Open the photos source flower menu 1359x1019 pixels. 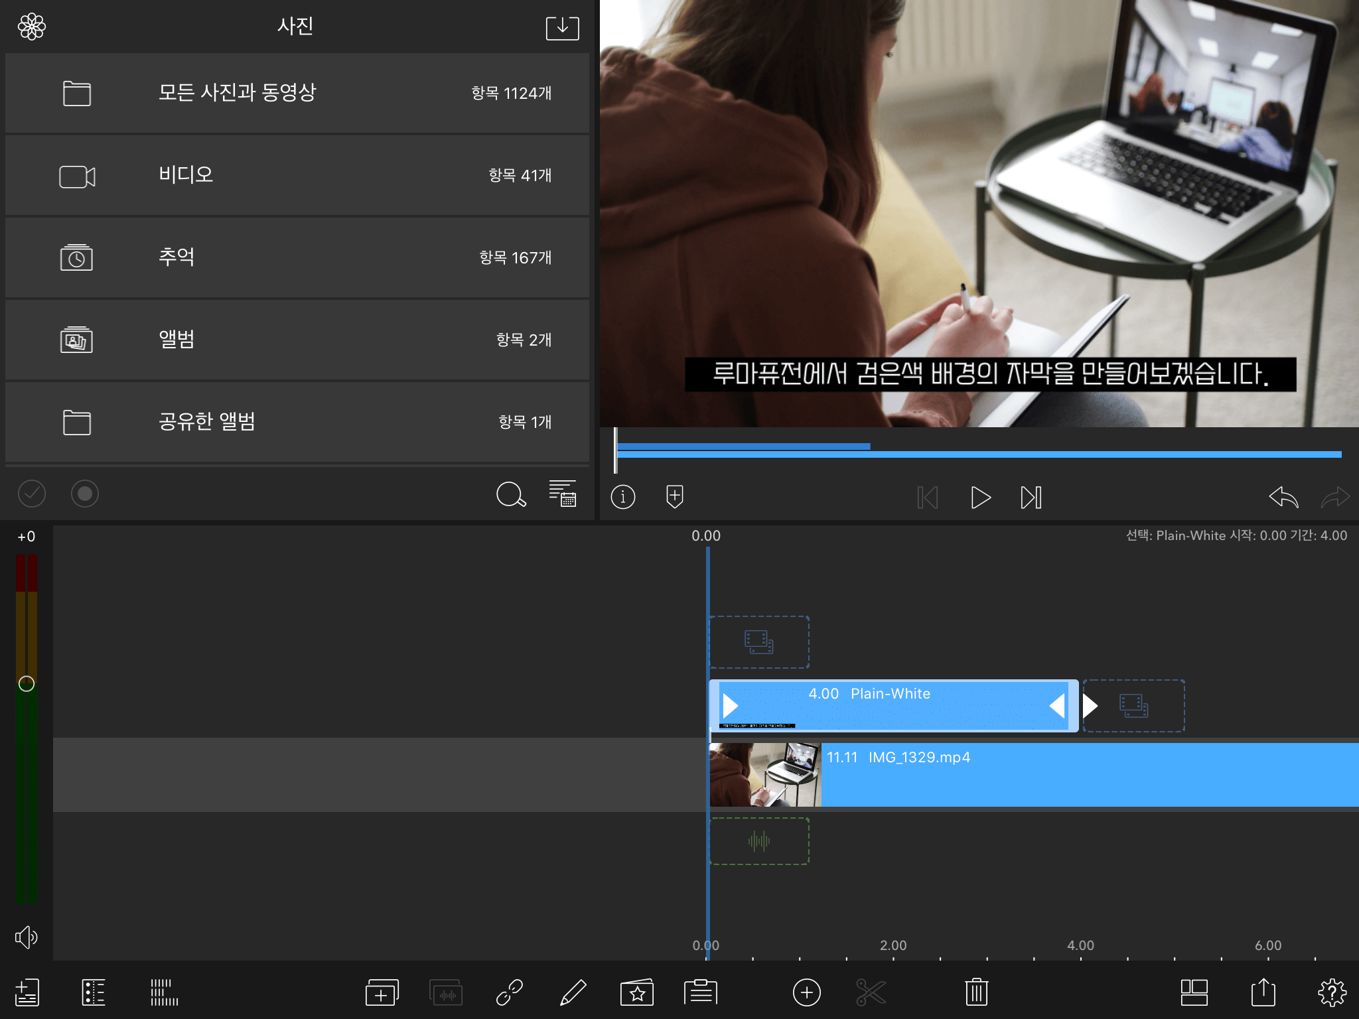point(32,27)
